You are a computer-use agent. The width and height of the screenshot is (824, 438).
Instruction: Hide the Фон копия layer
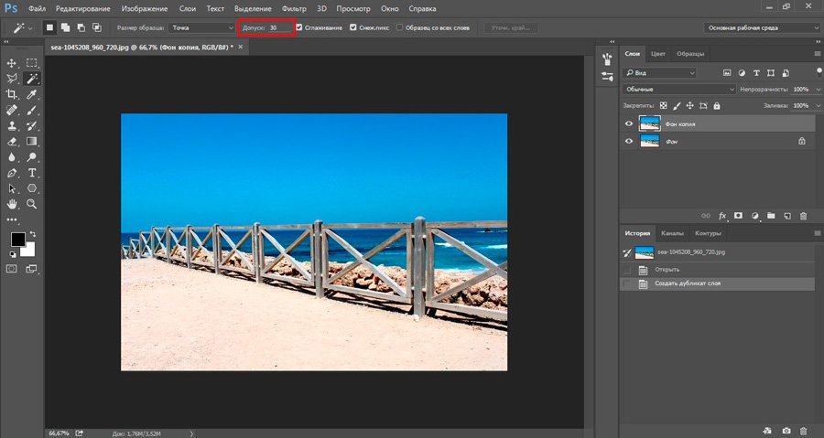point(628,123)
